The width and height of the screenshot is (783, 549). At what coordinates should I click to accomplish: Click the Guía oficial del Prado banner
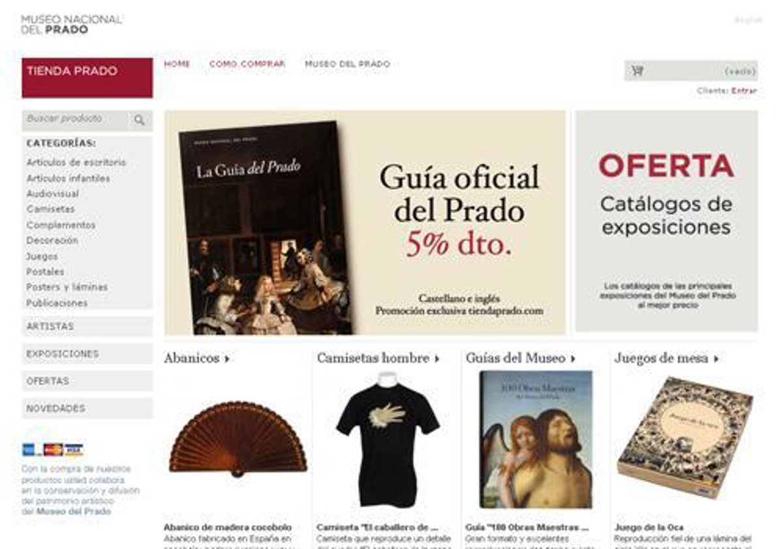(x=365, y=222)
